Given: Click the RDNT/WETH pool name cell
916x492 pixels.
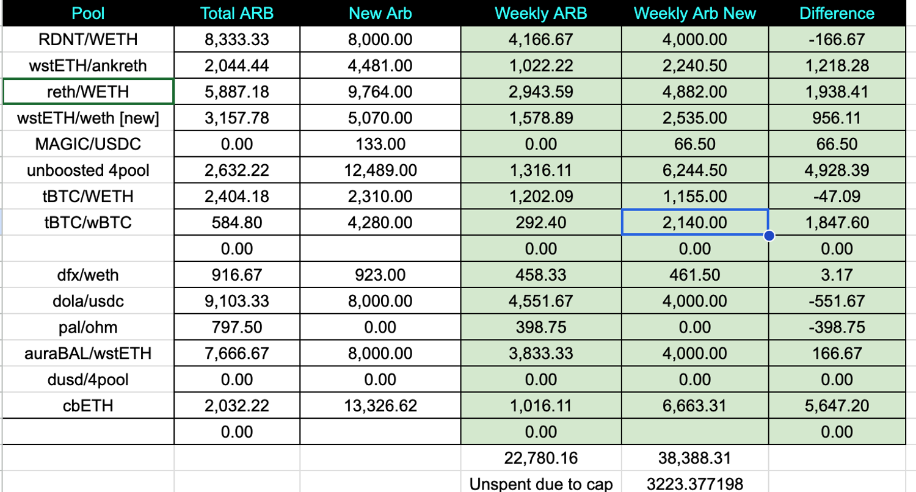Looking at the screenshot, I should (x=89, y=40).
